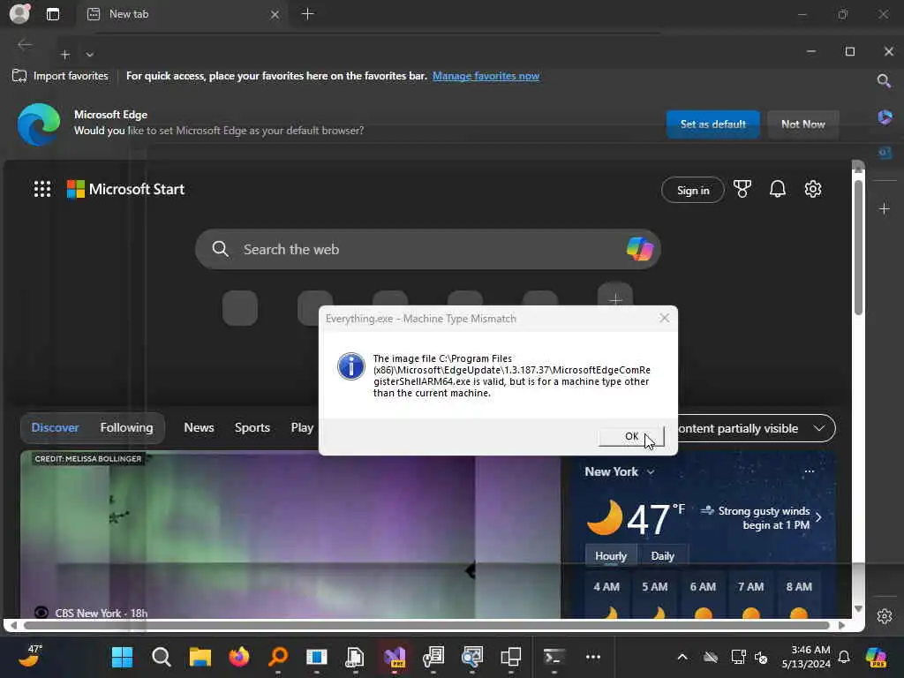This screenshot has height=678, width=904.
Task: Close the New tab tab
Action: [275, 14]
